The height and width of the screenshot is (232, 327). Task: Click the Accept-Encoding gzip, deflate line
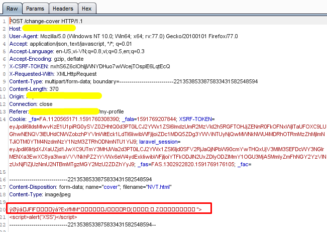point(46,59)
